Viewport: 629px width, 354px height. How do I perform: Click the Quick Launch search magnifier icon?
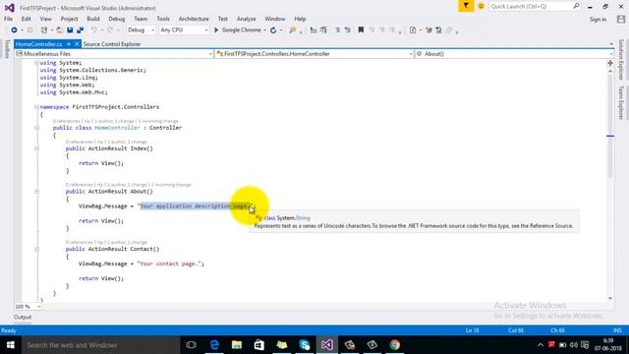click(x=576, y=6)
